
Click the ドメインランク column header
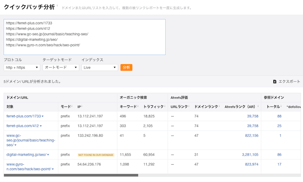206,107
